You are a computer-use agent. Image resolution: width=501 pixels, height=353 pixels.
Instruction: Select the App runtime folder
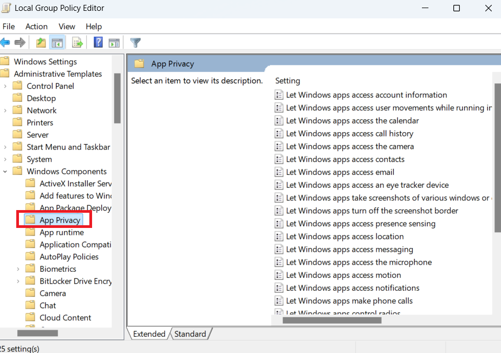[62, 232]
